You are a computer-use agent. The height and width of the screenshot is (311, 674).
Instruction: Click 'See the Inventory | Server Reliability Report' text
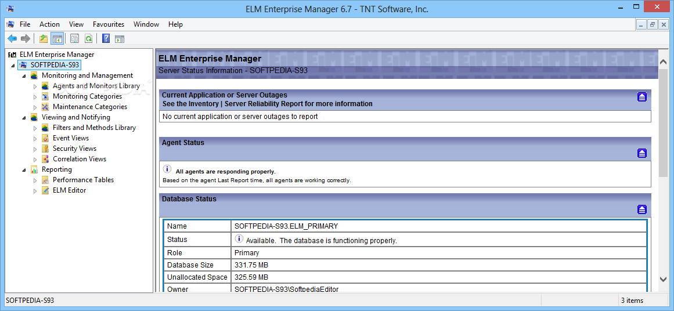click(x=268, y=103)
